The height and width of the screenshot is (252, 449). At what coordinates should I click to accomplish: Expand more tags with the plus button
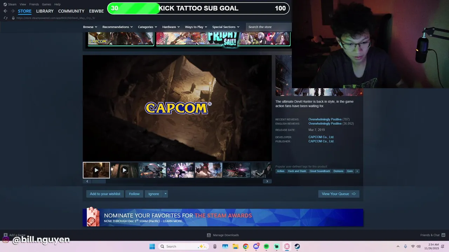(357, 171)
